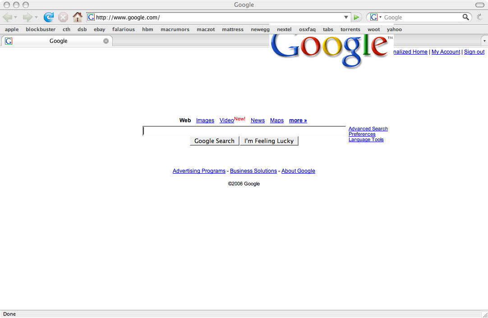Switch to Video search
This screenshot has height=318, width=488.
coord(226,120)
